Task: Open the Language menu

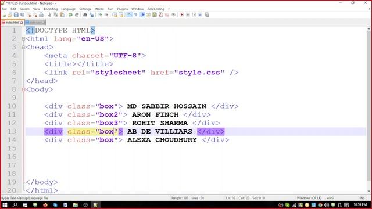Action: pos(69,9)
